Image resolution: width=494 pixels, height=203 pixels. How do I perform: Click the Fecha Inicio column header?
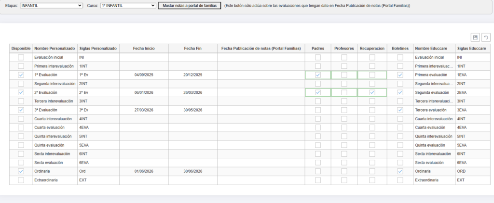click(143, 49)
